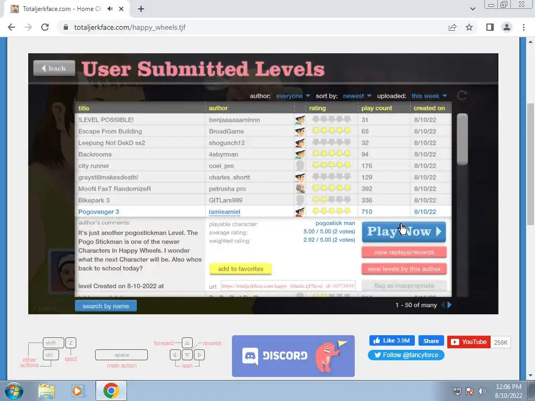The image size is (535, 401).
Task: Mute the tab using the speaker icon
Action: click(x=110, y=9)
